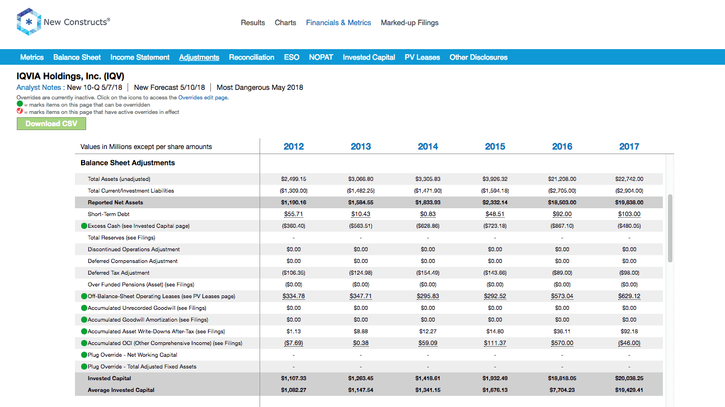Click Accumulated OCI value ($7.69)
The height and width of the screenshot is (407, 725).
coord(294,343)
